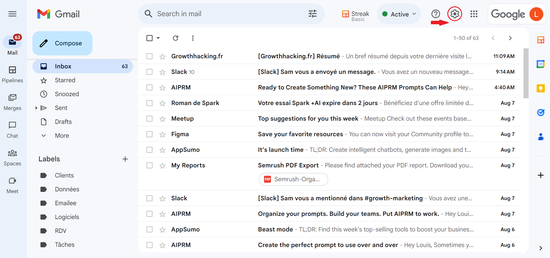
Task: Open the Semrush-Orga PDF attachment
Action: tap(293, 179)
